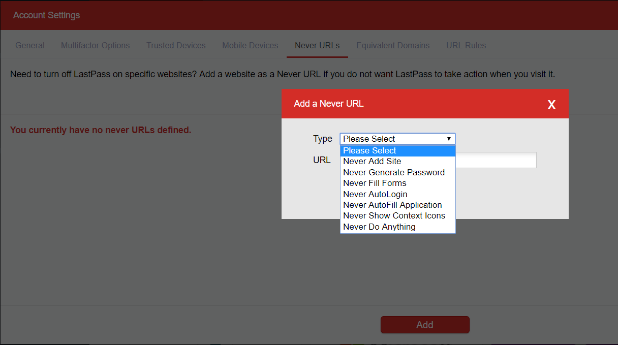Open the Trusted Devices tab

coord(176,45)
